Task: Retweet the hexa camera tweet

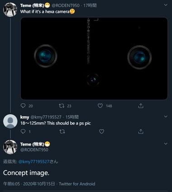Action: [62, 106]
